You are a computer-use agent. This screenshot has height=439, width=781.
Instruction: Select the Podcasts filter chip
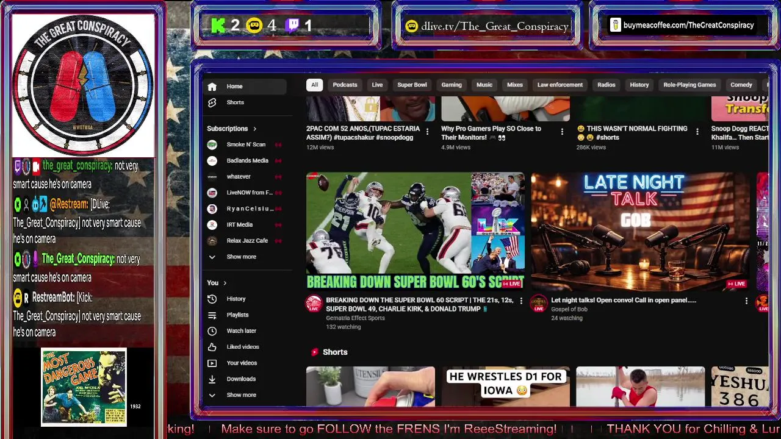[x=345, y=85]
